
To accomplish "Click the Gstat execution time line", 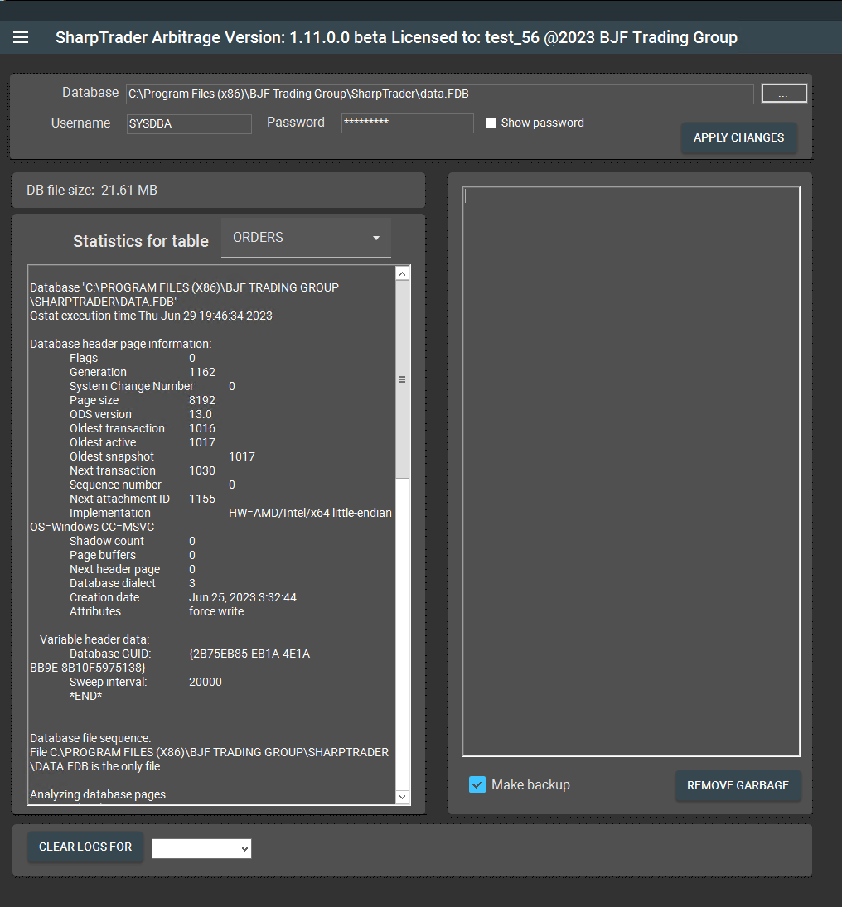I will coord(151,316).
